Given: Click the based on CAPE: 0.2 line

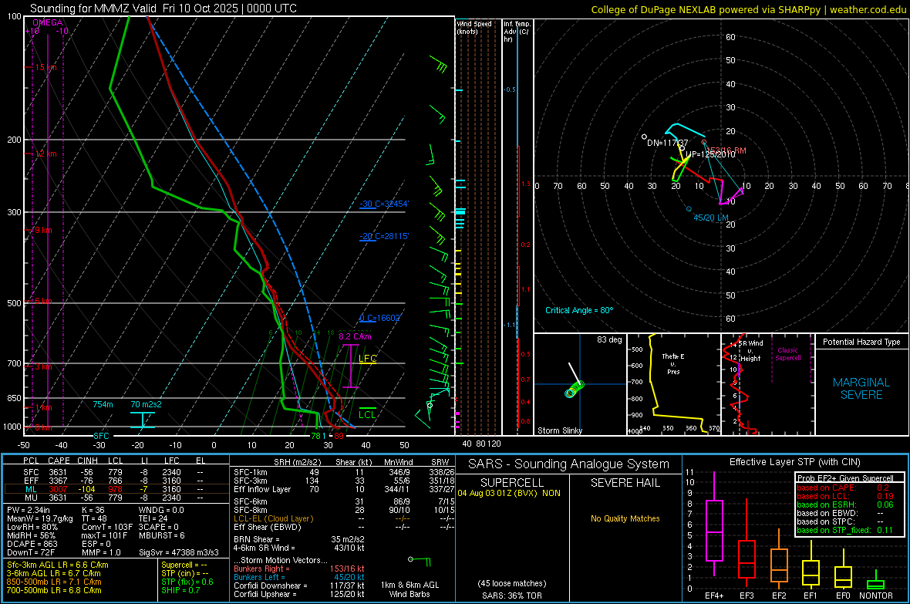Looking at the screenshot, I should (x=843, y=488).
